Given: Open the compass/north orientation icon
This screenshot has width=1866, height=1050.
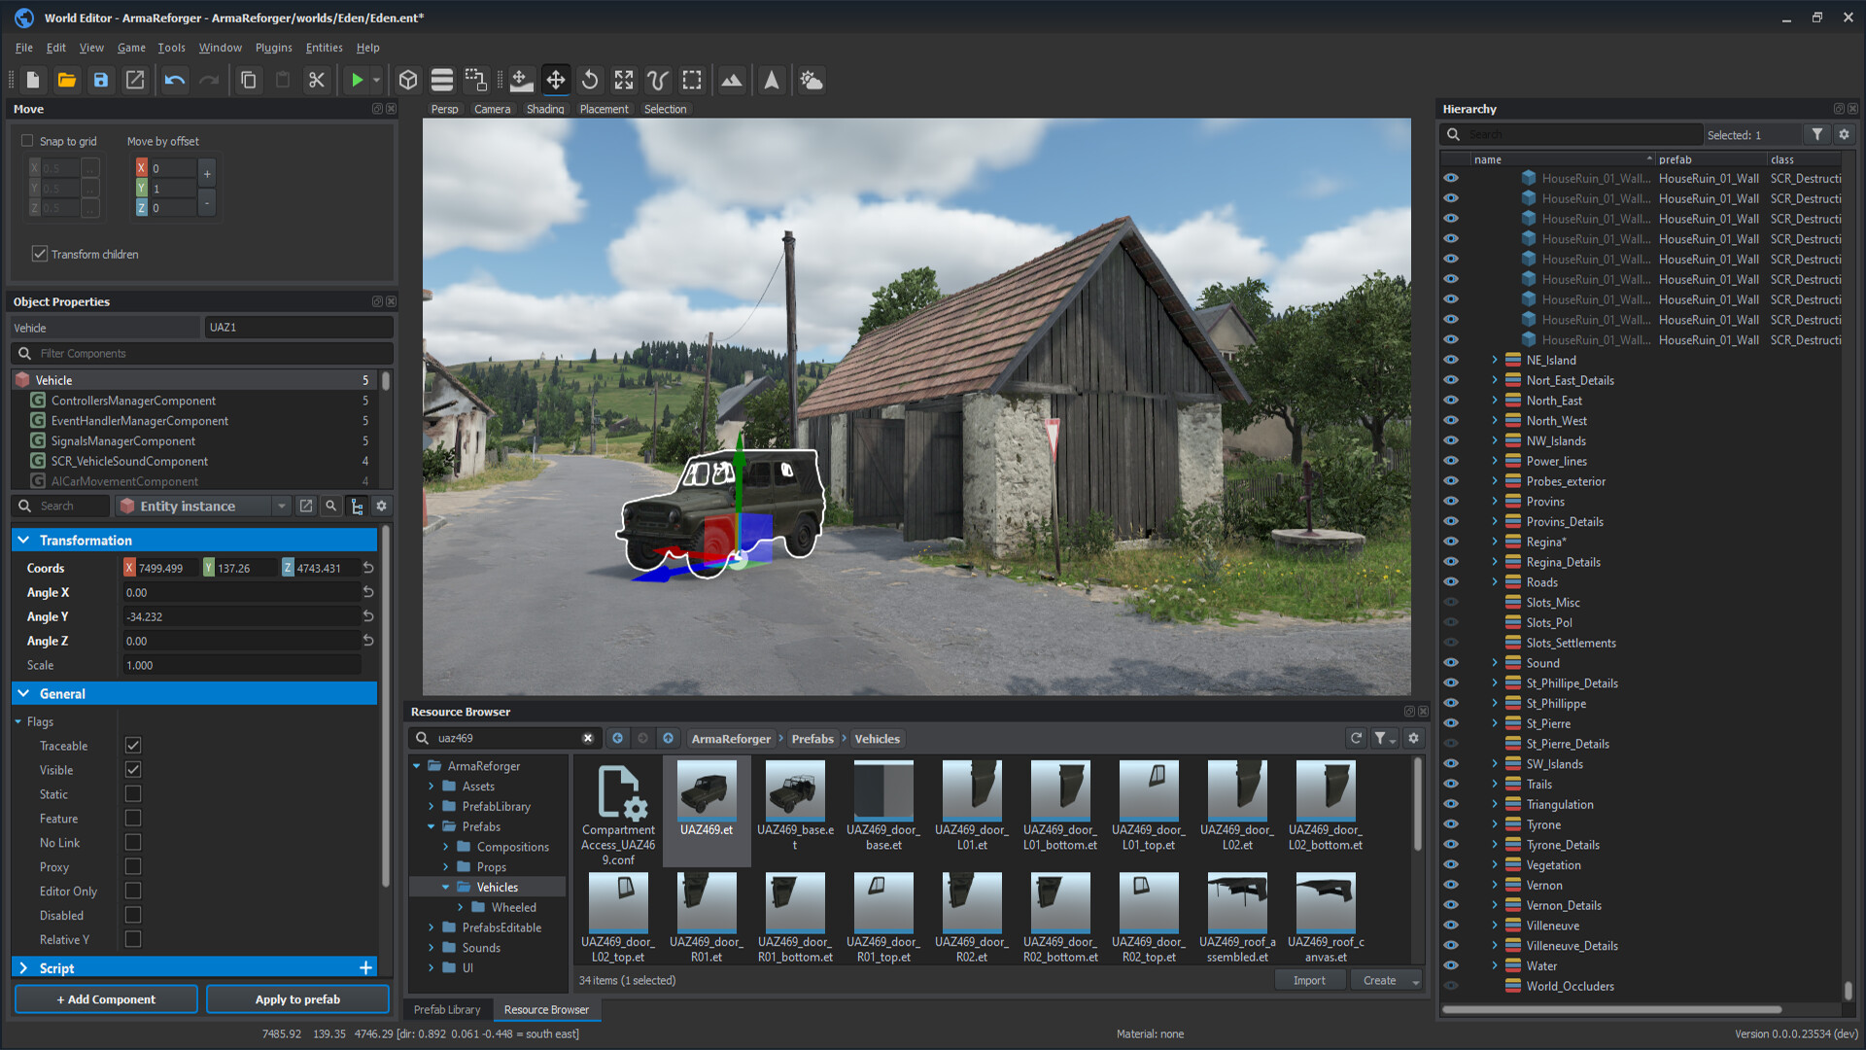Looking at the screenshot, I should coord(772,80).
